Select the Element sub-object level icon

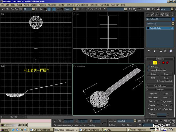(x=167, y=63)
